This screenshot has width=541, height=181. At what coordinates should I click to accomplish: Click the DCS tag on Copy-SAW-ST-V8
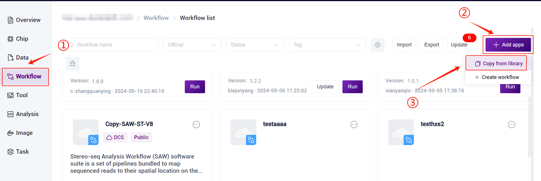tap(115, 137)
